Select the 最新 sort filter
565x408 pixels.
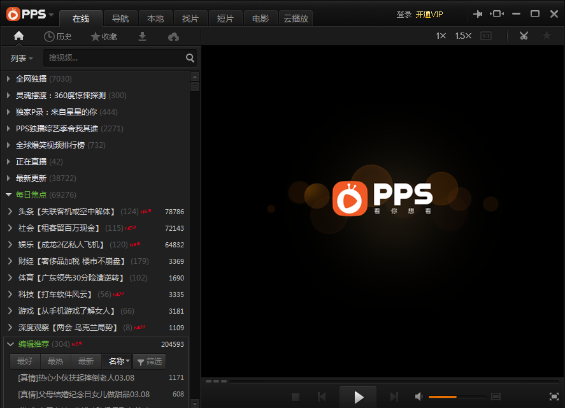point(86,361)
